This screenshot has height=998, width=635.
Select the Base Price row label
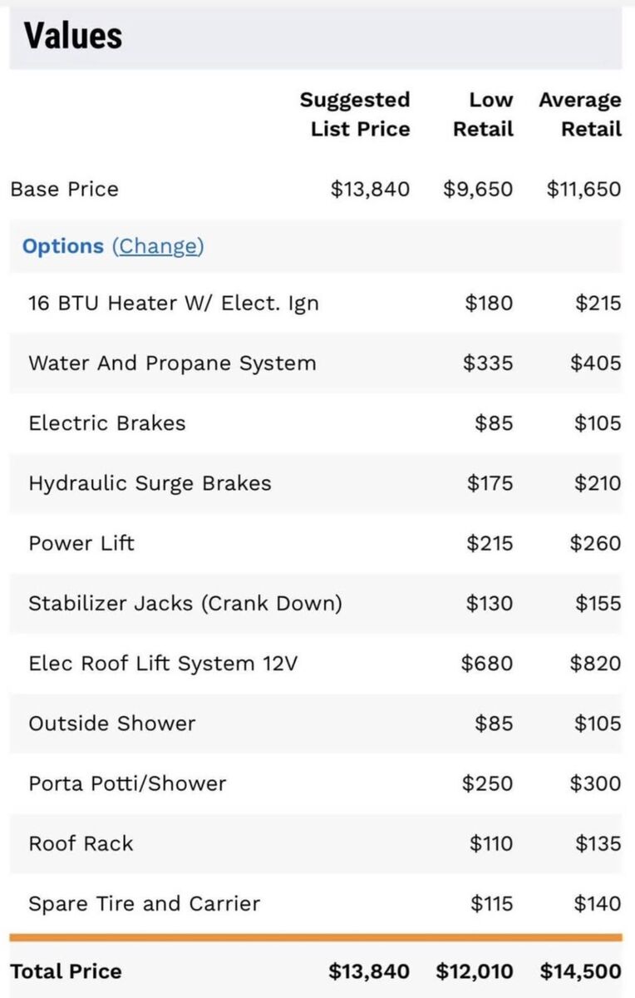pos(65,189)
